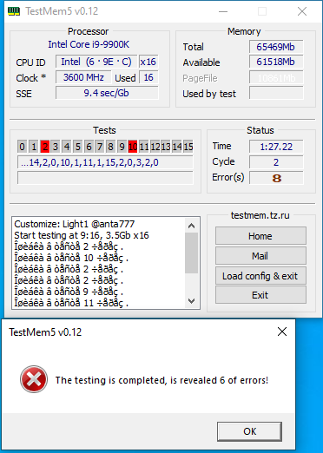Screen dimensions: 323x453
Task: Click the Error(s) count 8
Action: (x=276, y=178)
